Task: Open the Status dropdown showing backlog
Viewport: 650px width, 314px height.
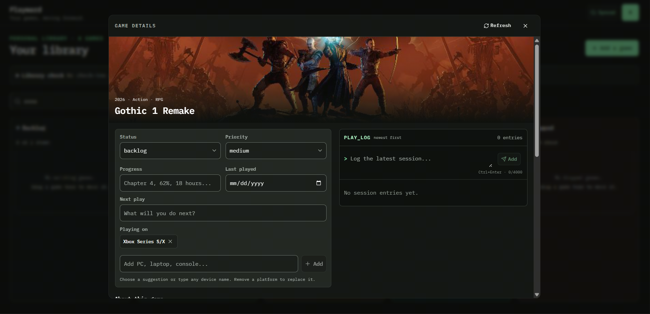Action: coord(170,151)
